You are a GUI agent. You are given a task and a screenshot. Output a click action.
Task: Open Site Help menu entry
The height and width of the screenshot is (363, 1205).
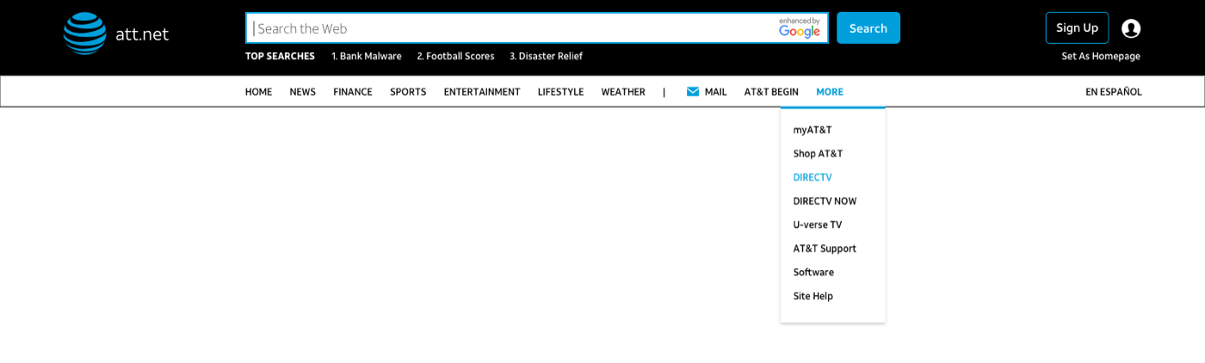pyautogui.click(x=813, y=296)
